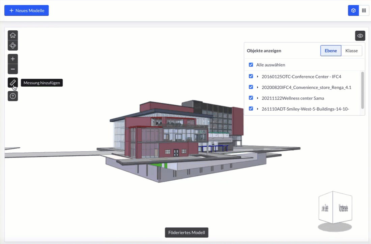The height and width of the screenshot is (244, 371).
Task: Click the Neues Modelle button
Action: coord(27,10)
